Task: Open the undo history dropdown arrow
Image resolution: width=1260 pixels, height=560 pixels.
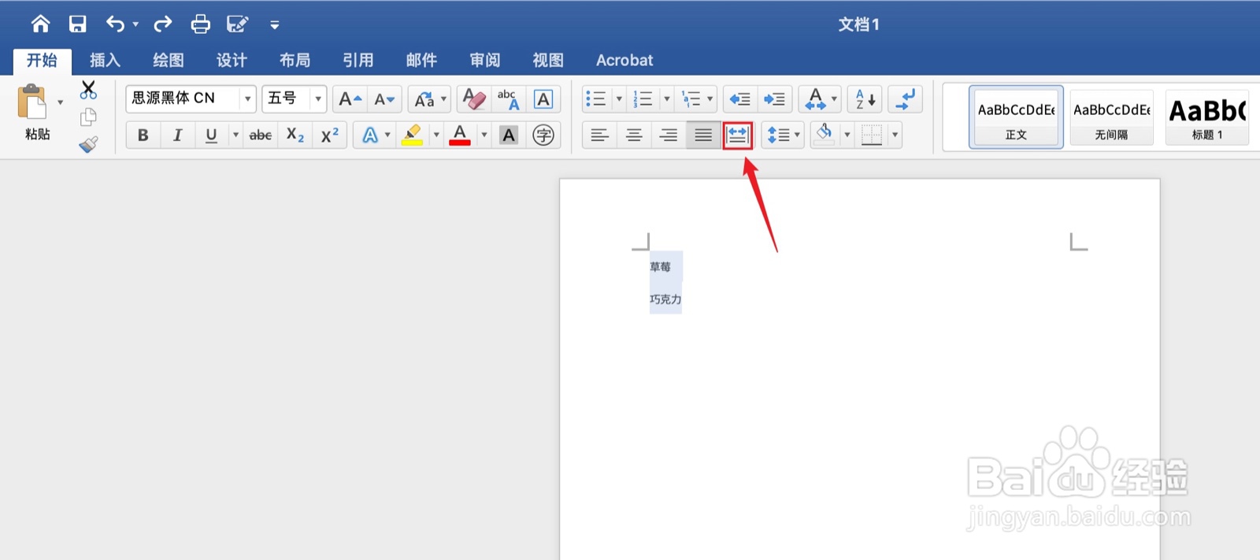Action: [x=135, y=24]
